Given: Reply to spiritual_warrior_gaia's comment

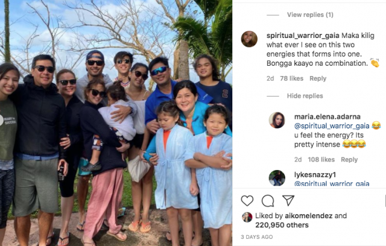Looking at the screenshot, I should tap(318, 78).
